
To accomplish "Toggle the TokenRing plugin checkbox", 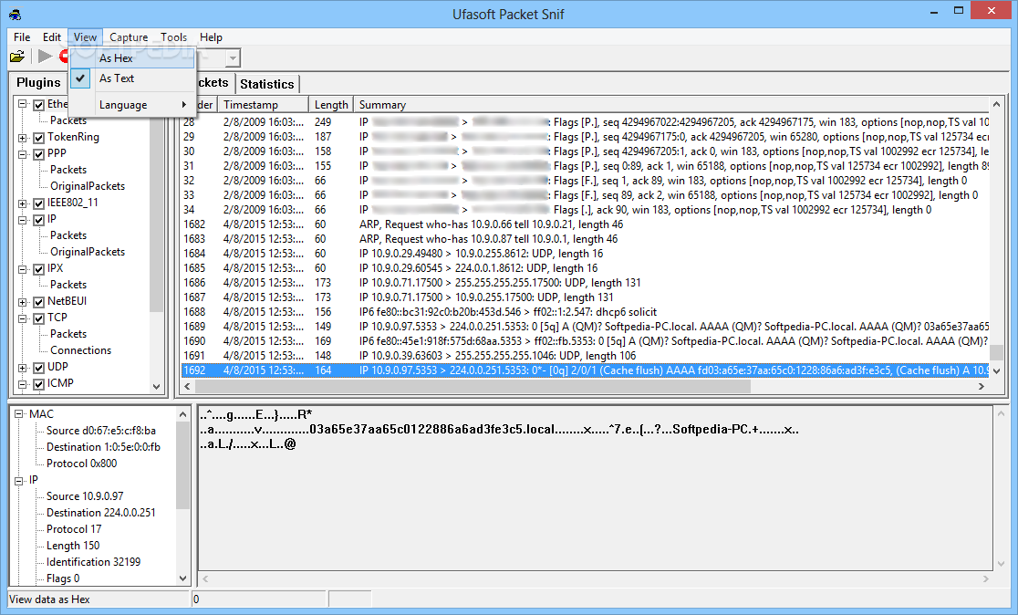I will click(x=39, y=138).
